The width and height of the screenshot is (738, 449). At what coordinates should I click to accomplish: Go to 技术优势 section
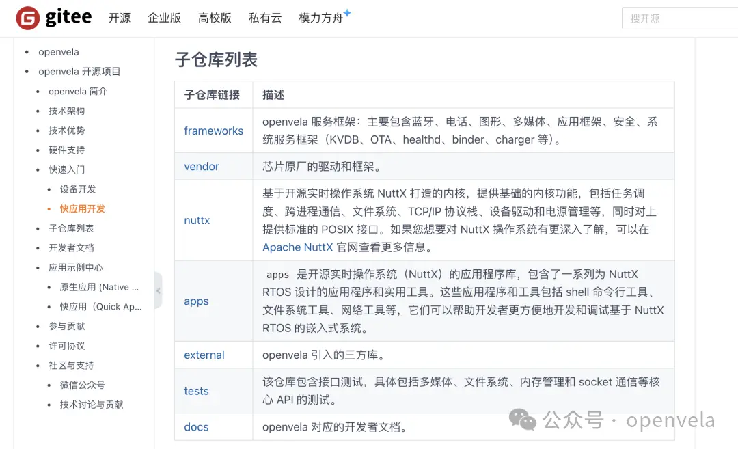[67, 131]
